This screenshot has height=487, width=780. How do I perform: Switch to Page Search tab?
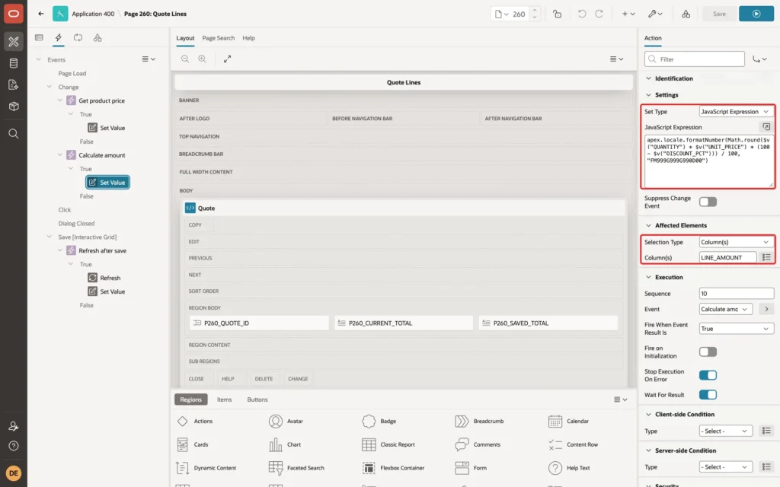218,38
